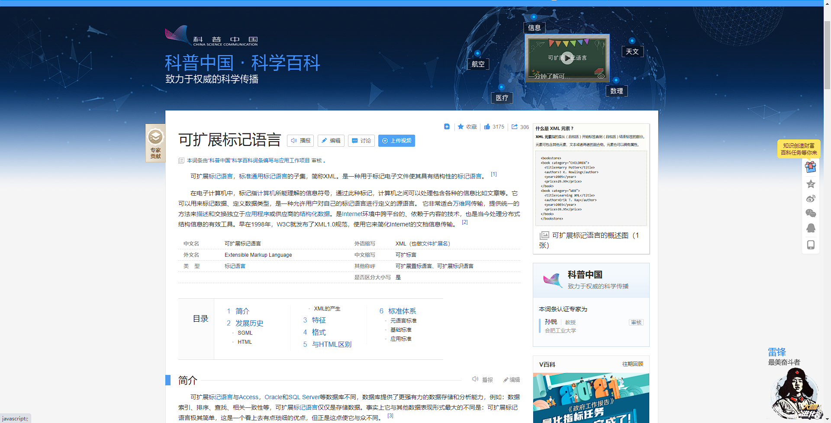Expand 元语言标准 under 标准体系
This screenshot has height=423, width=831.
[403, 320]
